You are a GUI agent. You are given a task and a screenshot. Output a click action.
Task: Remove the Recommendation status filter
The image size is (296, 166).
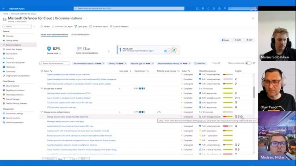[x=103, y=64]
